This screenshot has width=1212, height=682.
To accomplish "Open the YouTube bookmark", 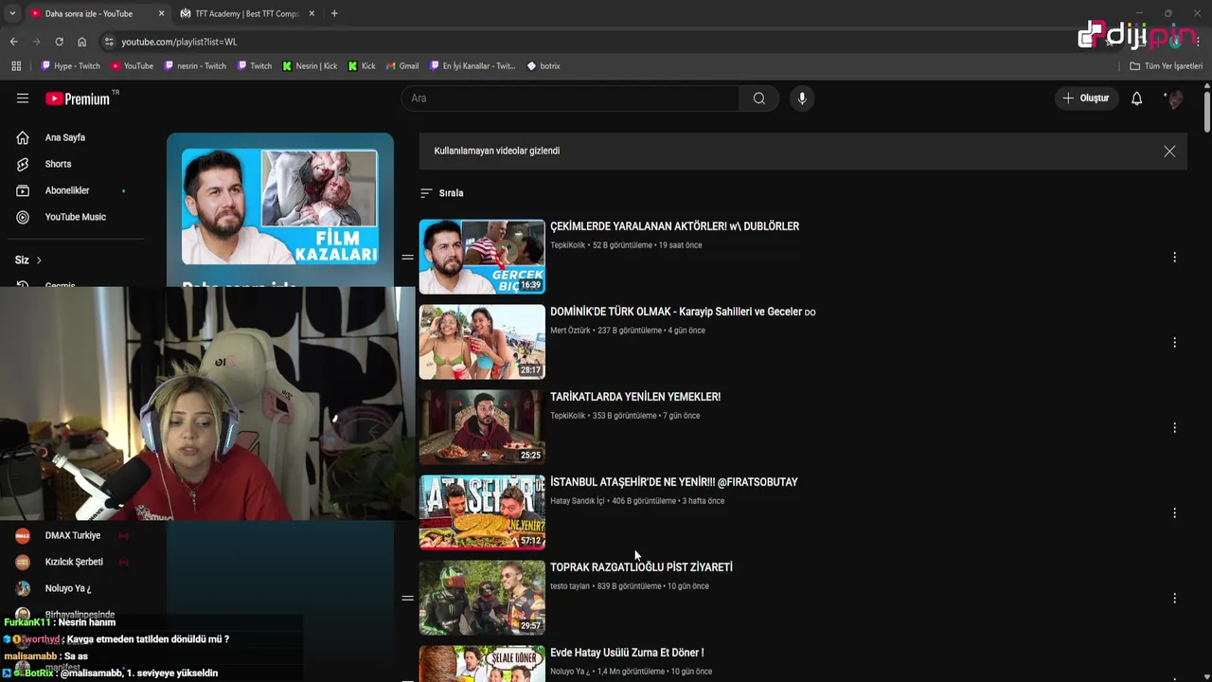I will pos(132,66).
